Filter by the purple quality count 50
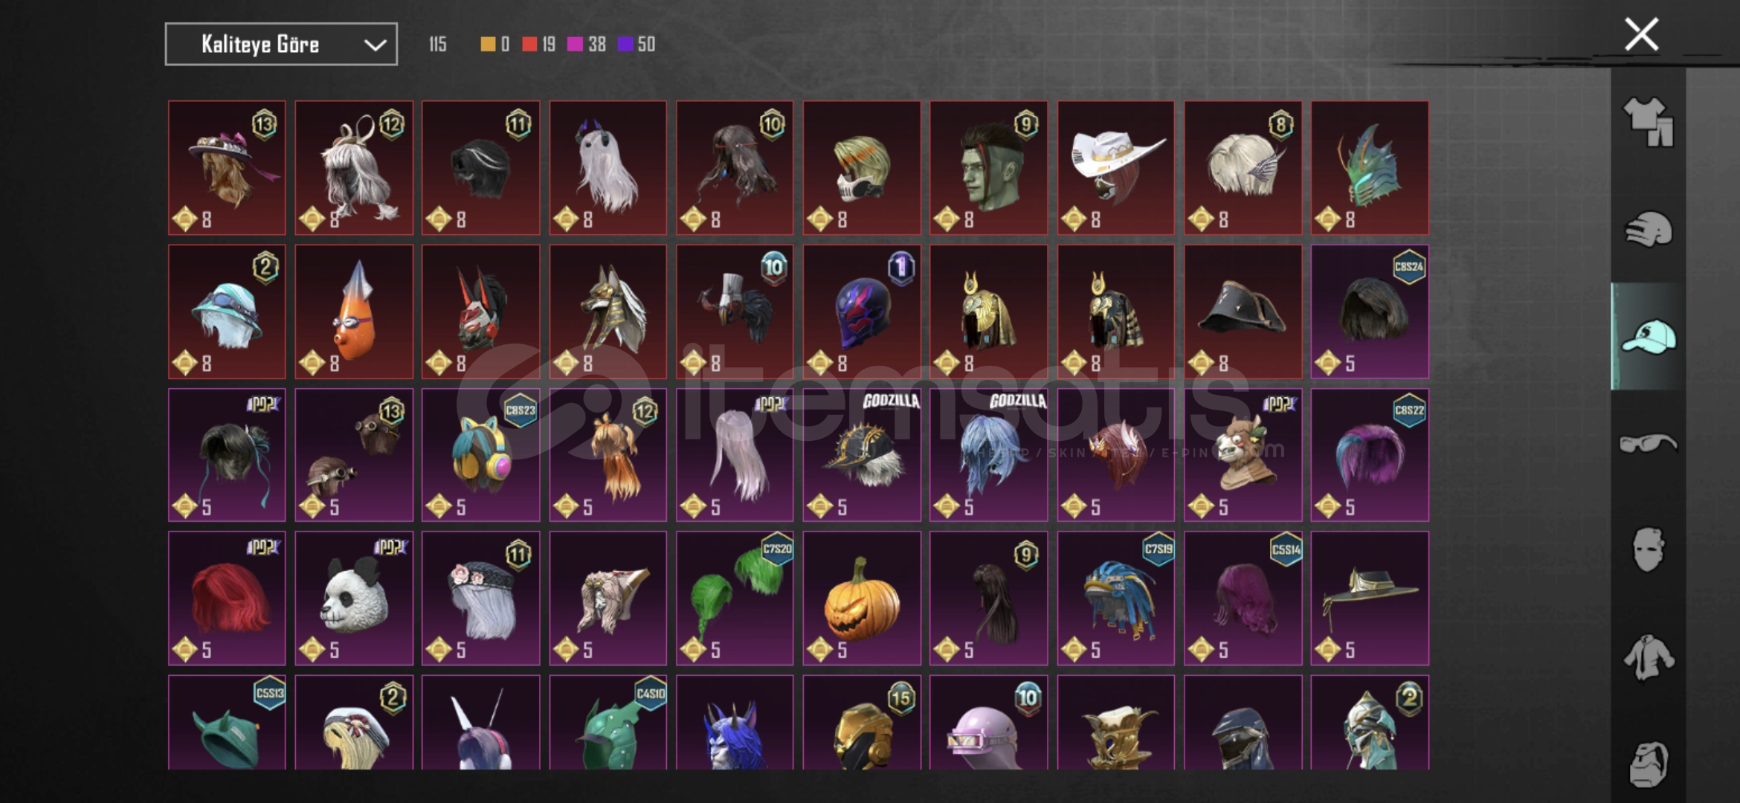The height and width of the screenshot is (803, 1740). pos(637,45)
